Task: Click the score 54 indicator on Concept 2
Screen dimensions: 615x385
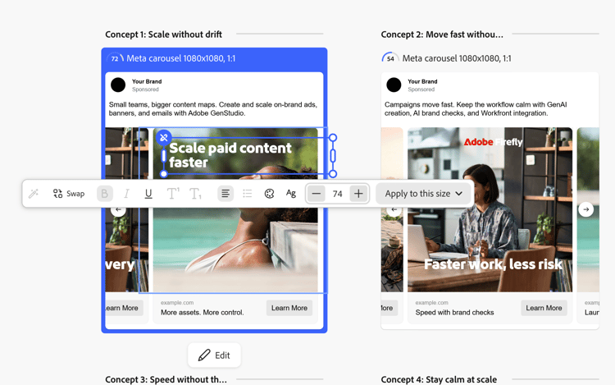Action: click(x=390, y=58)
